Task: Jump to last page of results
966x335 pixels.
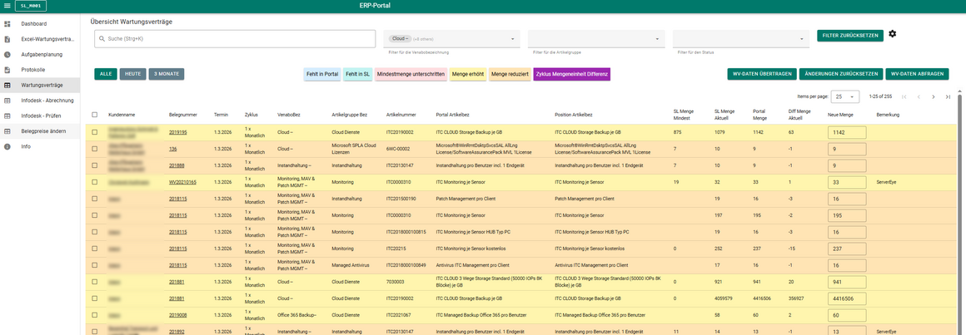Action: pyautogui.click(x=948, y=96)
